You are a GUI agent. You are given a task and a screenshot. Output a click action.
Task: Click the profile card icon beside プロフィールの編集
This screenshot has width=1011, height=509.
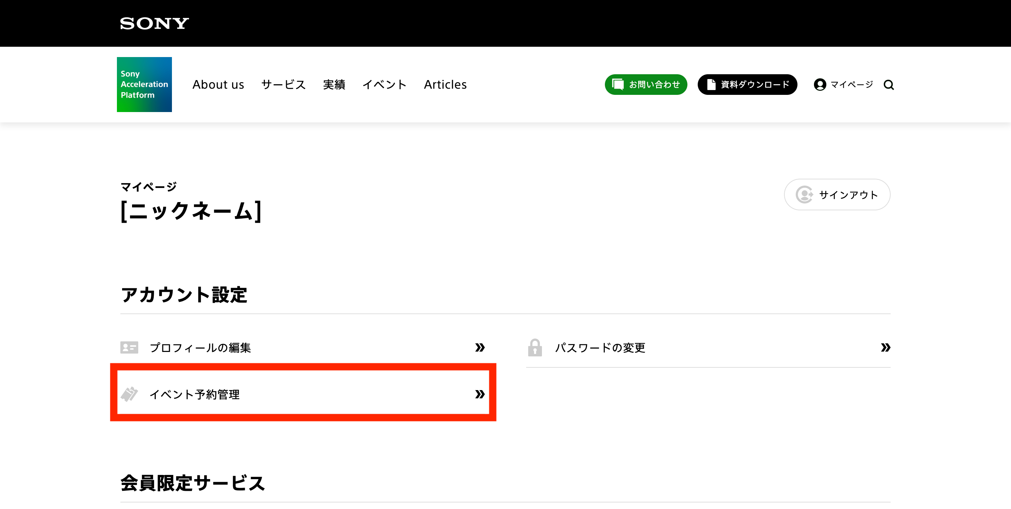point(129,347)
